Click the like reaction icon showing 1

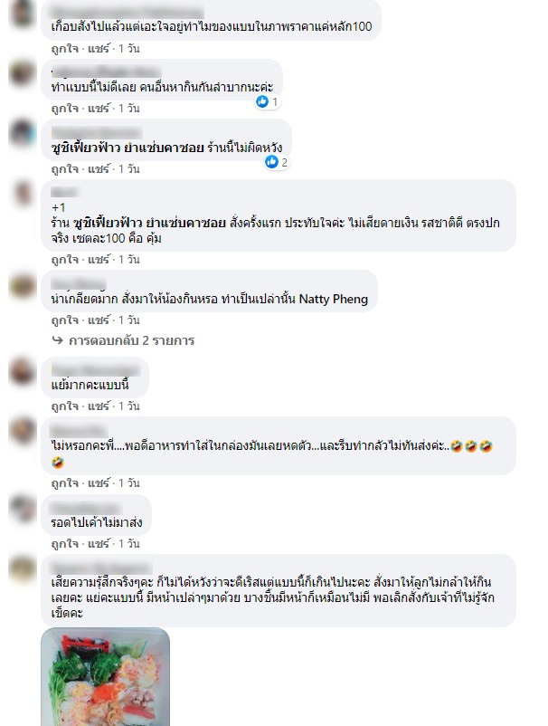click(262, 101)
